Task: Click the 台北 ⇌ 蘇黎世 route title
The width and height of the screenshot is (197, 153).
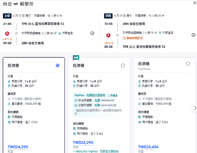Action: pyautogui.click(x=18, y=4)
